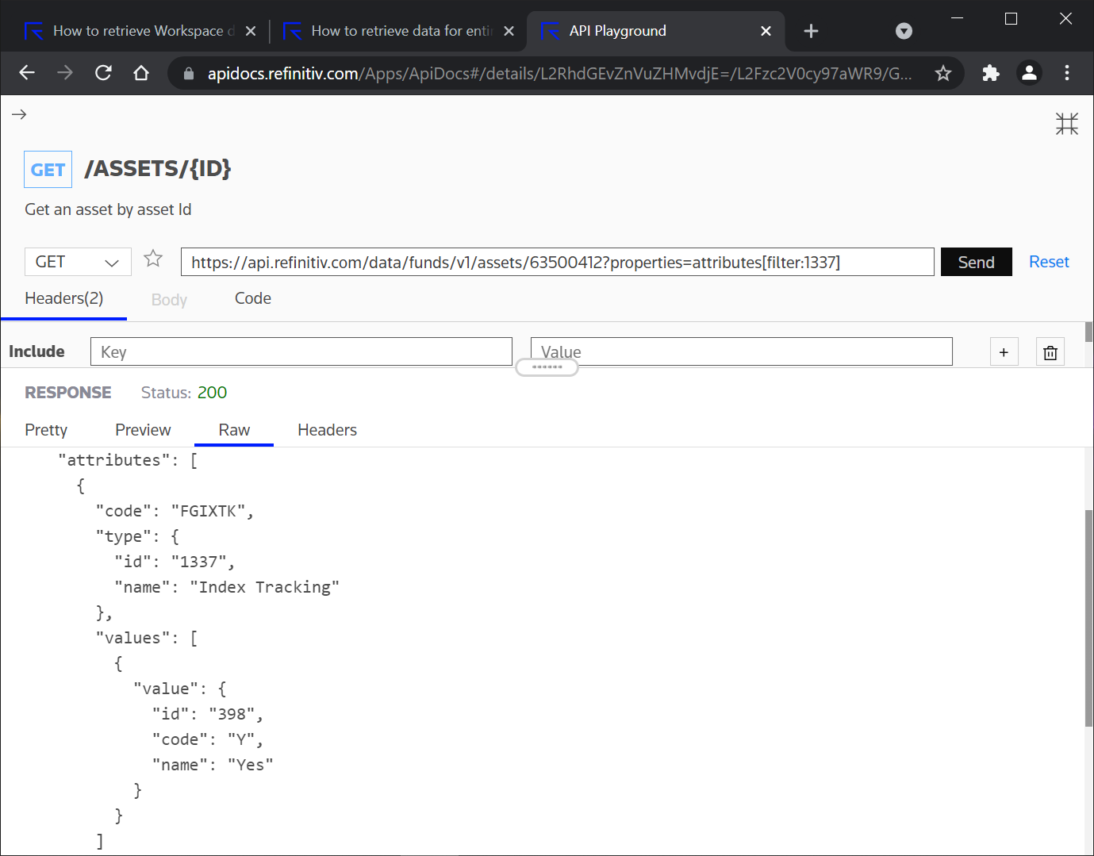Select the Raw response tab

234,430
